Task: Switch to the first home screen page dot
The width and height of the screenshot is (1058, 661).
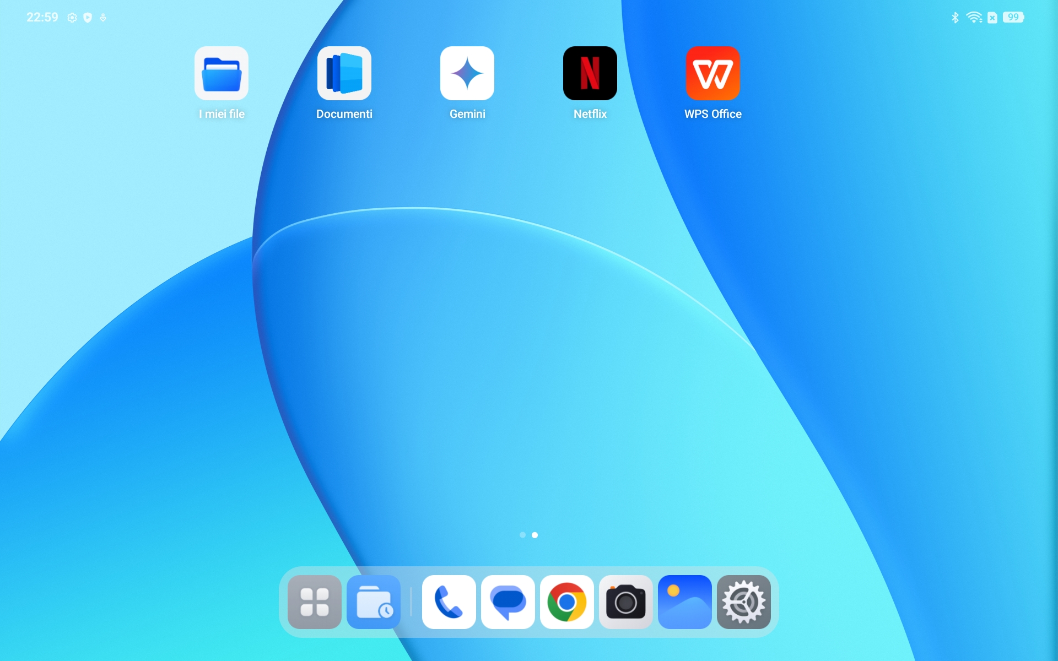Action: [522, 535]
